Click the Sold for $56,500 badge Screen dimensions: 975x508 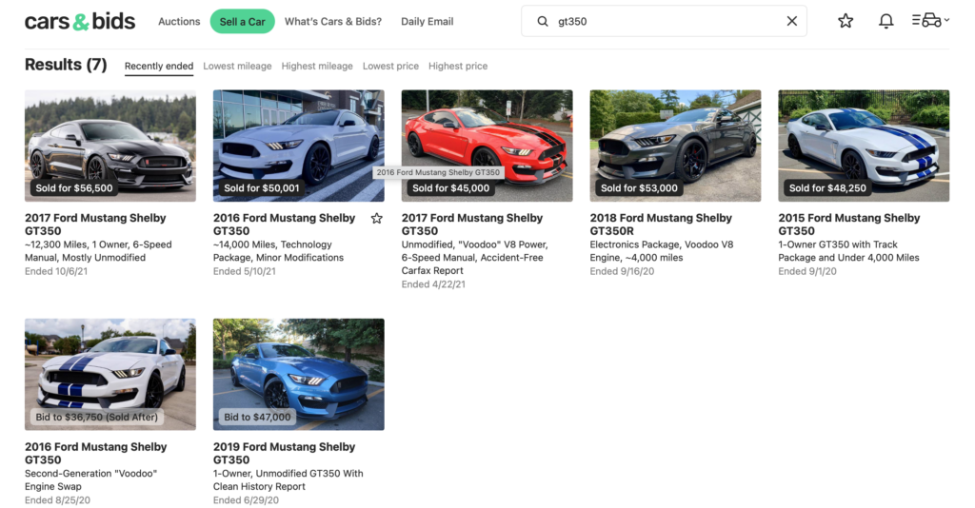point(74,188)
